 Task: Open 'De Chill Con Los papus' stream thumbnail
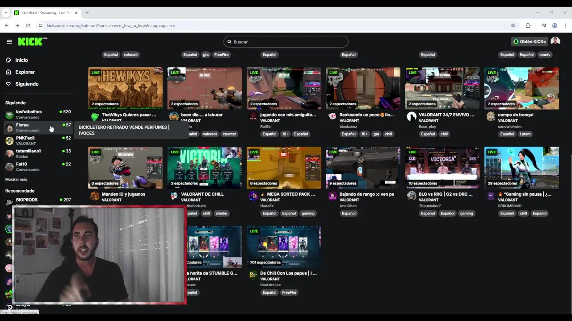[284, 247]
